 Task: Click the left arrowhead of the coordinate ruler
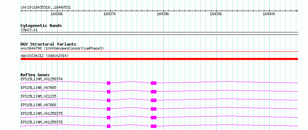tap(21, 11)
